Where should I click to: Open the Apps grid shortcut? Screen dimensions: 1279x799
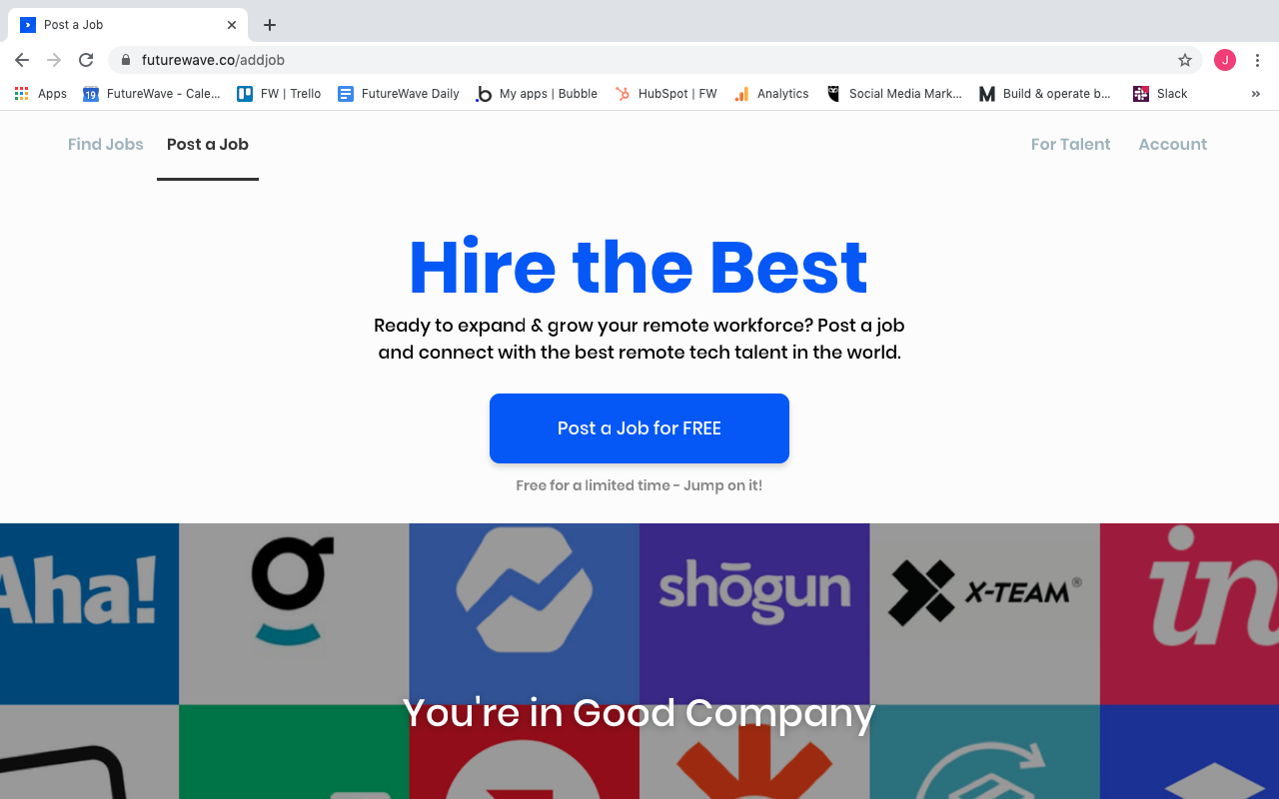coord(40,94)
